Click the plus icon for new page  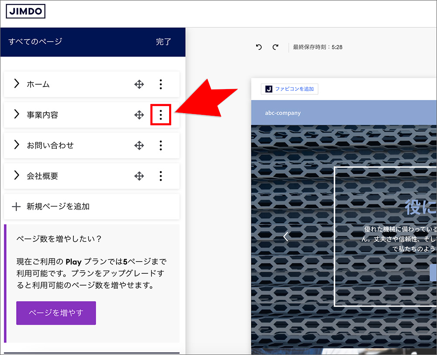click(x=16, y=206)
